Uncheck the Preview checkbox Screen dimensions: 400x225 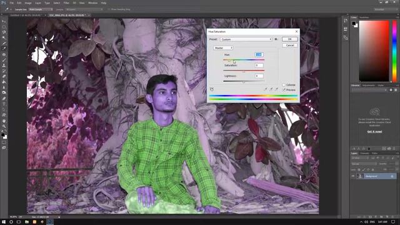(284, 90)
